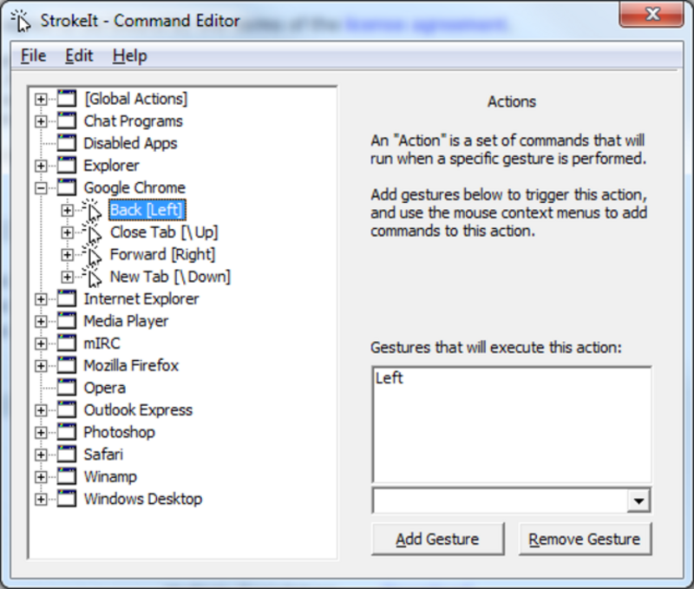Collapse the Google Chrome tree node
694x589 pixels.
[x=39, y=187]
